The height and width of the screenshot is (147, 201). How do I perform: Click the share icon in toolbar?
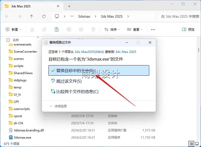(x=81, y=30)
